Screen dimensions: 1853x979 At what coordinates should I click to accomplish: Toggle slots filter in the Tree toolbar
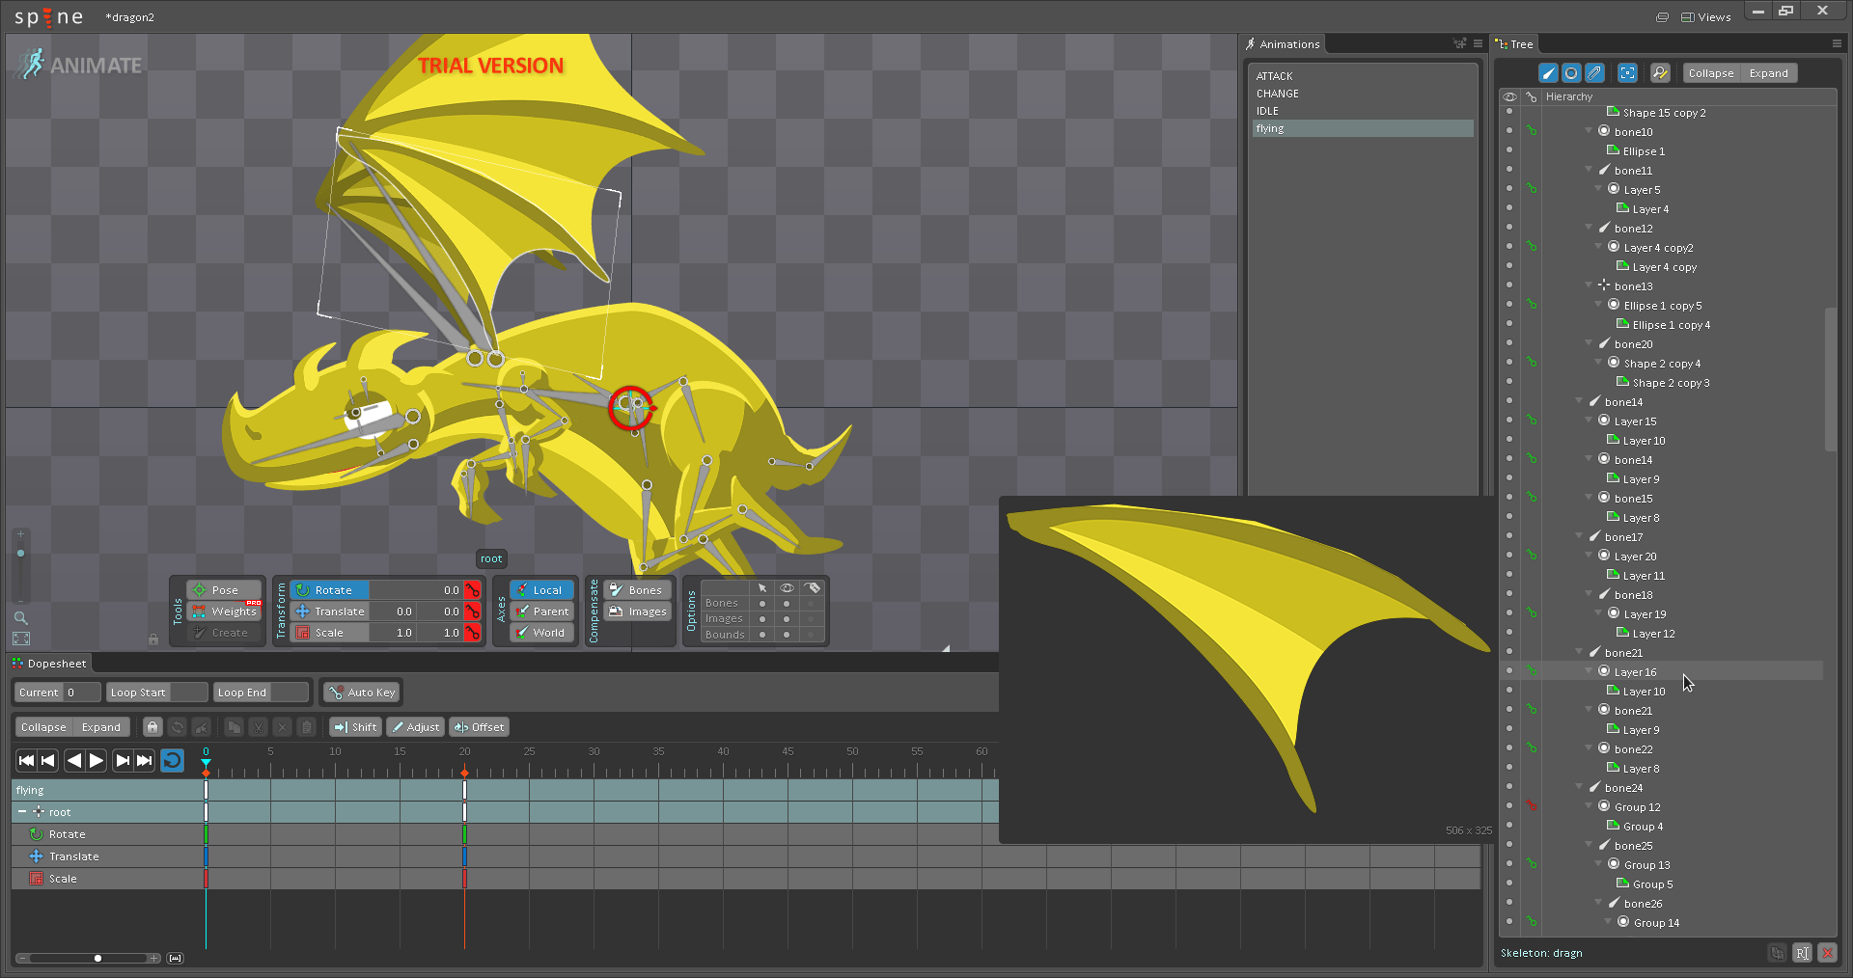click(x=1571, y=73)
